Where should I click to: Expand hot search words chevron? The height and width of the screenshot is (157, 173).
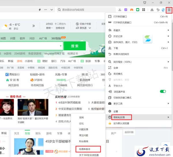[84, 54]
